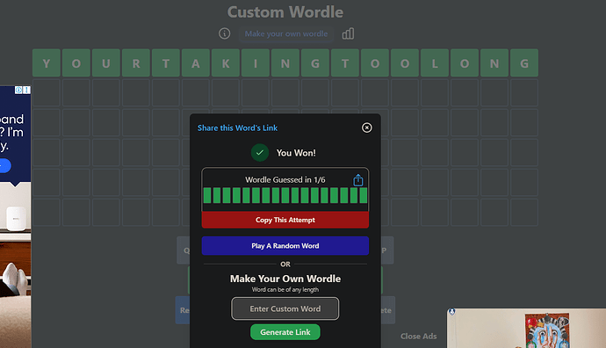
Task: Open the info help icon
Action: (224, 33)
